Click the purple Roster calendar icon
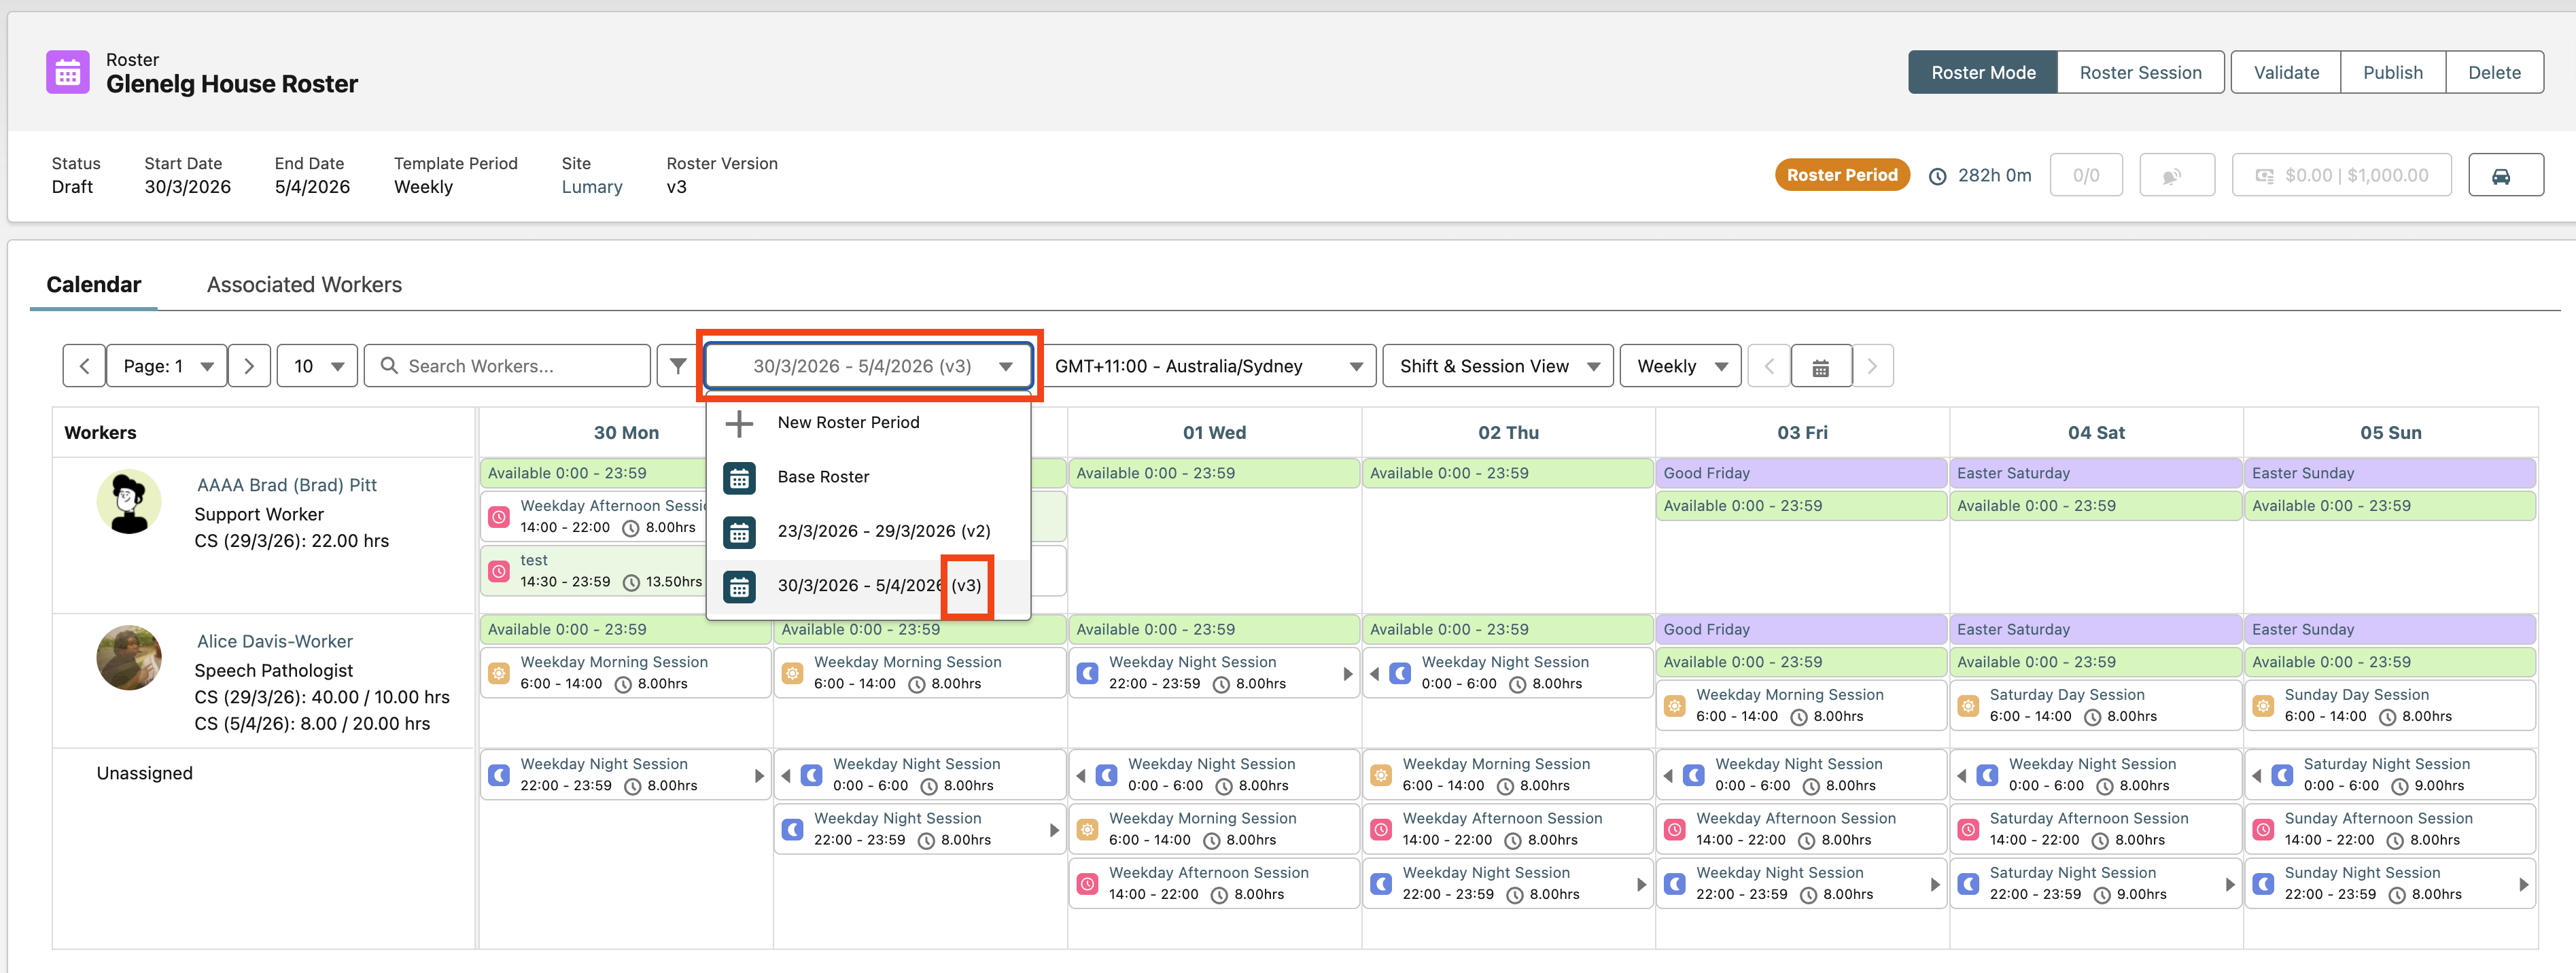The width and height of the screenshot is (2576, 973). 68,73
